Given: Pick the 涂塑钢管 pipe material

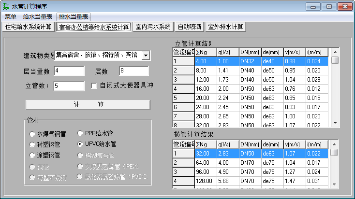Looking at the screenshot, I should (33, 155).
